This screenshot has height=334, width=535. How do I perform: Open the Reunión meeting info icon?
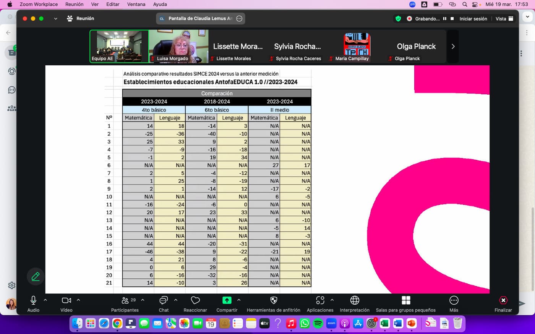click(70, 18)
